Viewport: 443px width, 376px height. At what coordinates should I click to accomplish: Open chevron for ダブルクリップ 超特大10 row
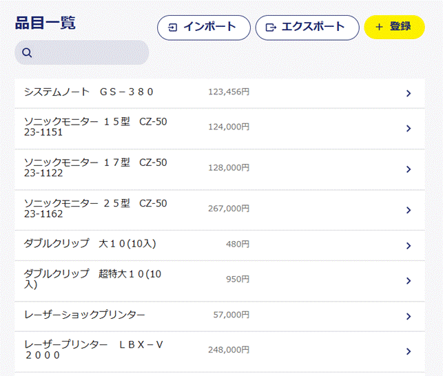[409, 280]
